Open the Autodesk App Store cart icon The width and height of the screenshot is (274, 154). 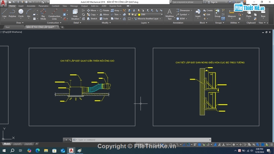coord(230,2)
